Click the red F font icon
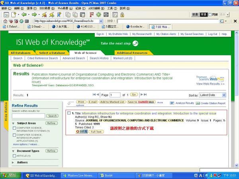The height and width of the screenshot is (179, 239). 92,15
